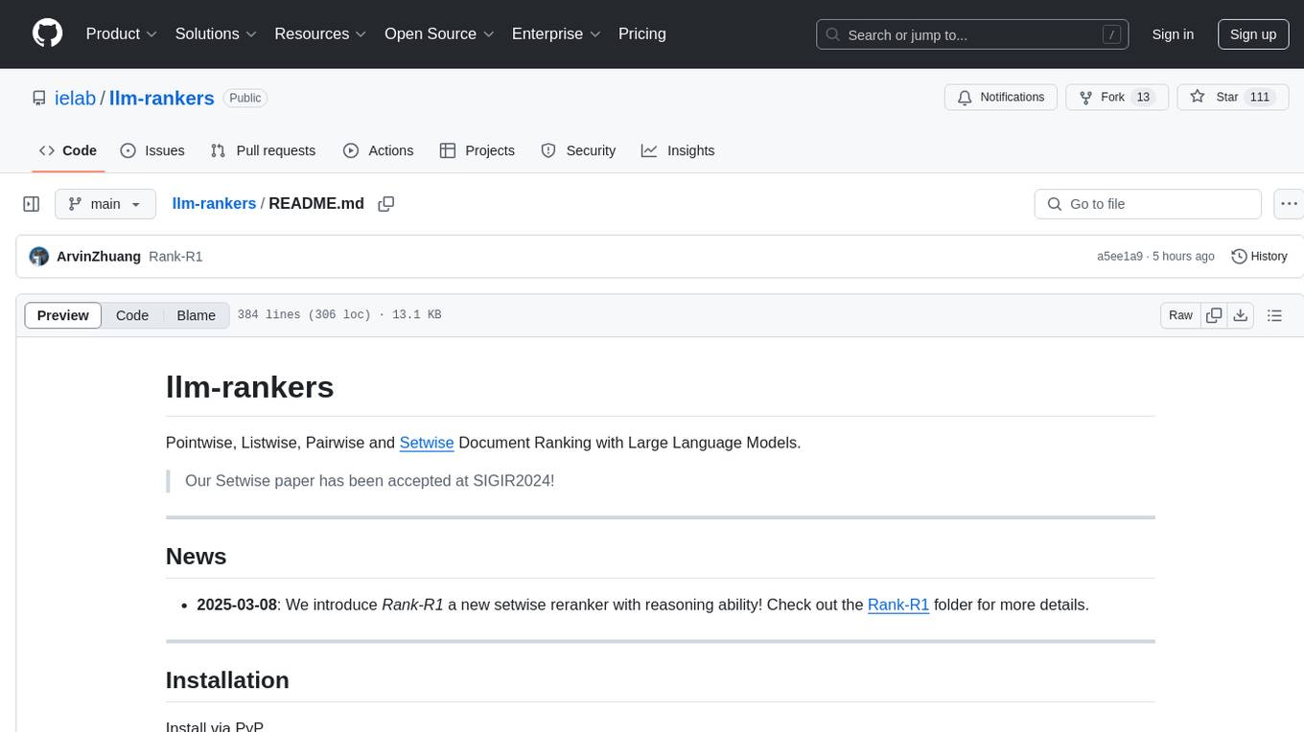
Task: Open the ielab owner profile link
Action: (x=75, y=98)
